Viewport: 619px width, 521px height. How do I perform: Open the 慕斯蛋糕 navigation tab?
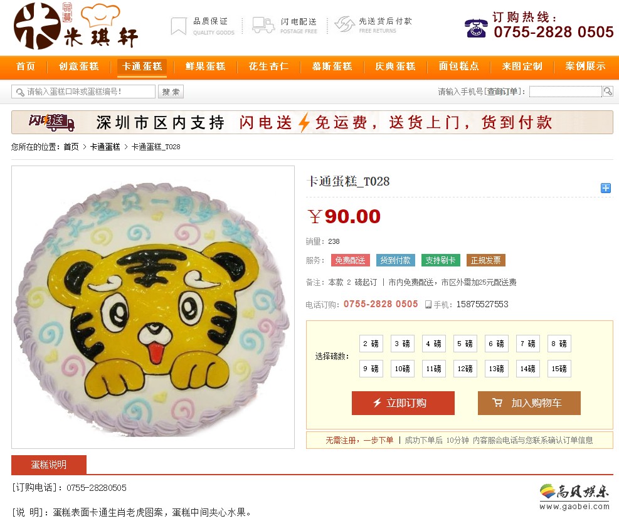pyautogui.click(x=332, y=66)
